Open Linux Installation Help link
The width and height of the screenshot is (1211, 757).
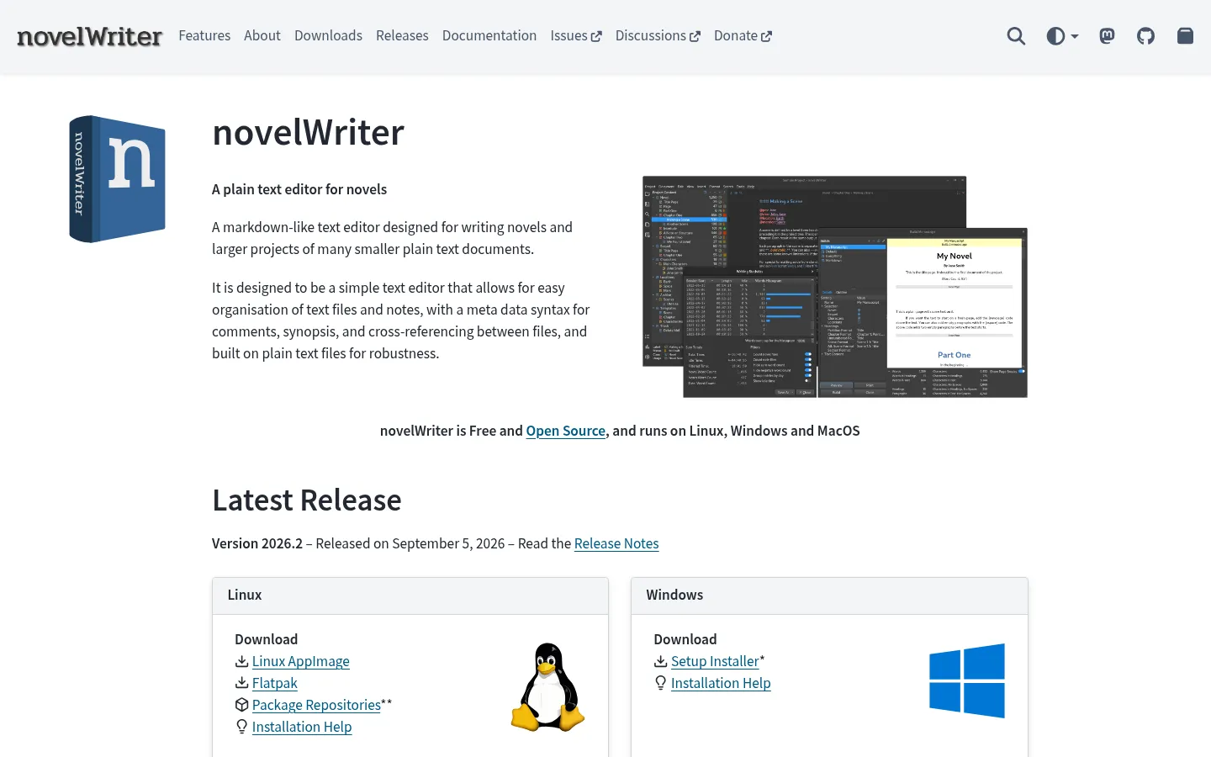coord(302,727)
